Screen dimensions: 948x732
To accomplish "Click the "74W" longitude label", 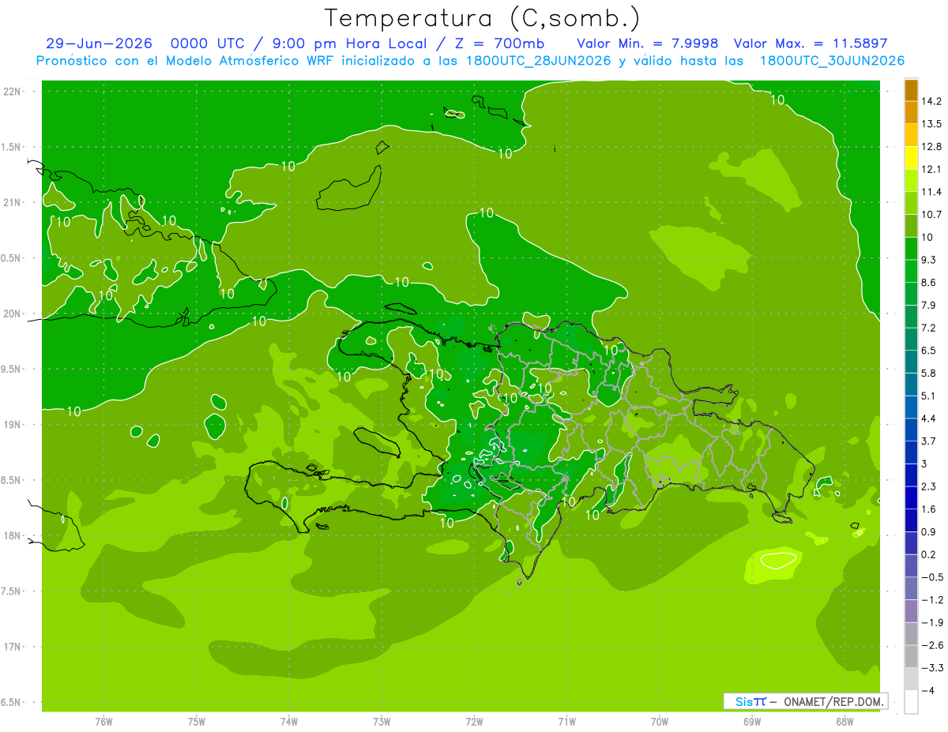I will (289, 722).
